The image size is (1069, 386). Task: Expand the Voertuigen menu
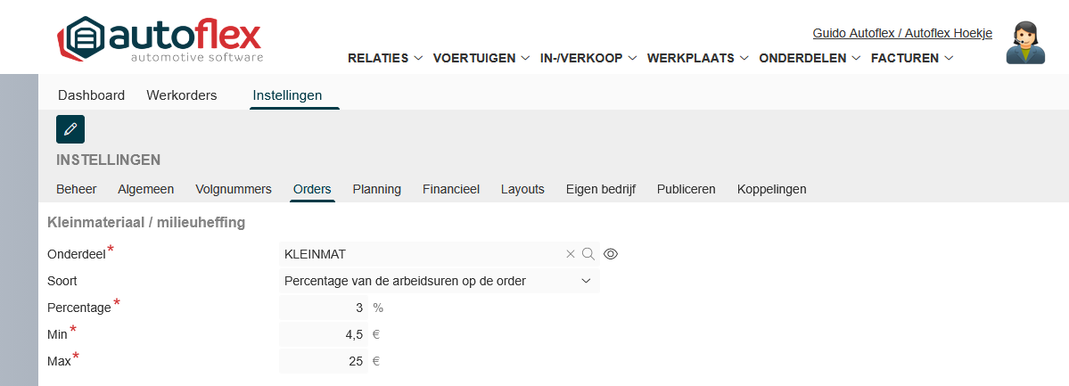click(x=481, y=58)
